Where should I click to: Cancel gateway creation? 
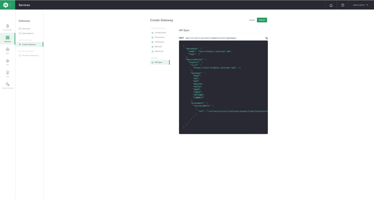click(x=252, y=20)
